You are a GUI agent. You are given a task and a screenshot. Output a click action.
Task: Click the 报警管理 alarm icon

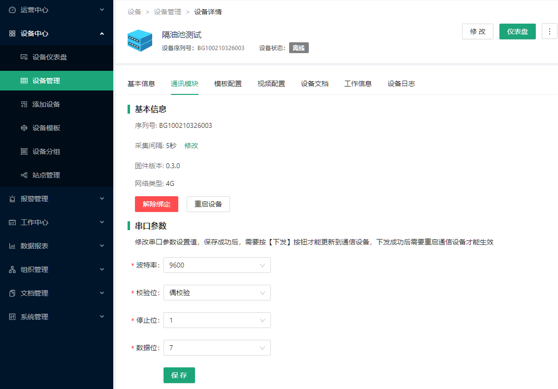pos(12,199)
